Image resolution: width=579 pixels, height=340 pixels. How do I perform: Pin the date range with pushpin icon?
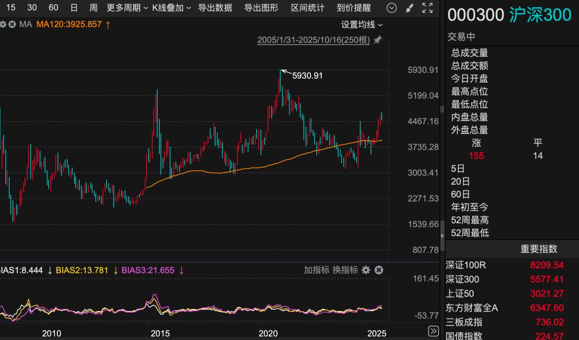click(x=377, y=40)
